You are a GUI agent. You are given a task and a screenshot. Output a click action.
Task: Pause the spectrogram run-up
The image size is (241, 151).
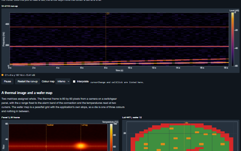point(8,82)
